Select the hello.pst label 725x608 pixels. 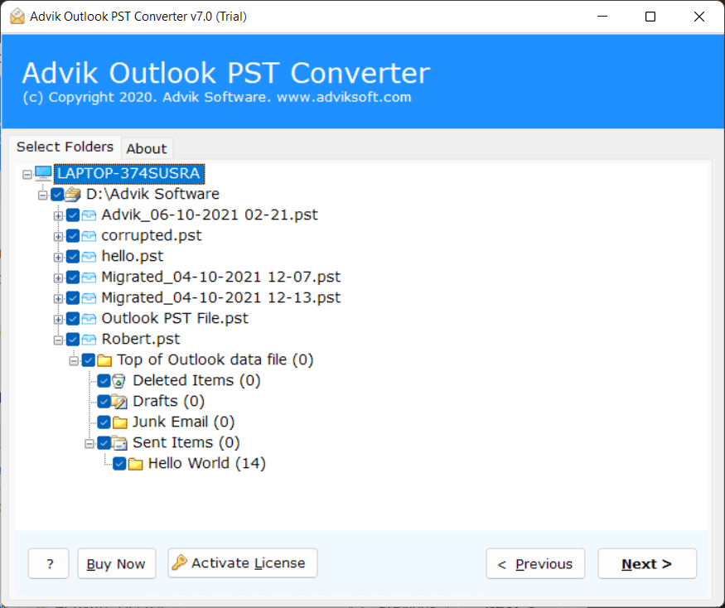(133, 256)
